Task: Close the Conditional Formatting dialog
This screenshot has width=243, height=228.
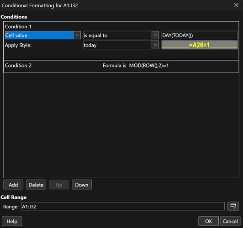Action: pyautogui.click(x=236, y=5)
